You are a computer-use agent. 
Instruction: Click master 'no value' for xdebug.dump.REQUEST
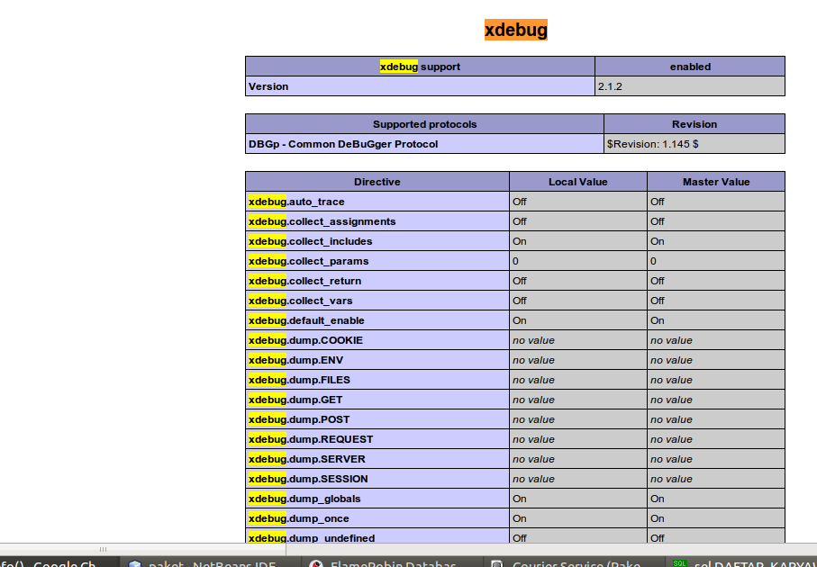coord(716,439)
